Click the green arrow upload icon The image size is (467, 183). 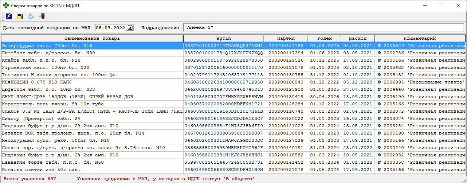31,16
